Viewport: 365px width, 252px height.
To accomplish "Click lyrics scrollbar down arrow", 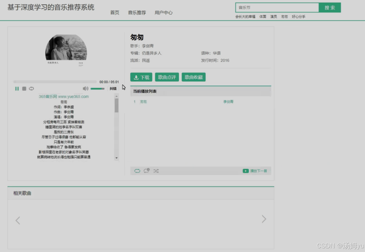I will (x=116, y=158).
